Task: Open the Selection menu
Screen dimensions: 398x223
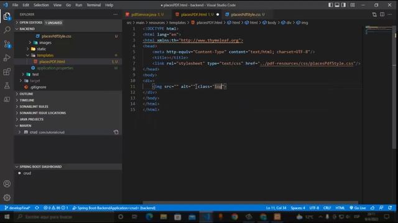Action: [41, 5]
